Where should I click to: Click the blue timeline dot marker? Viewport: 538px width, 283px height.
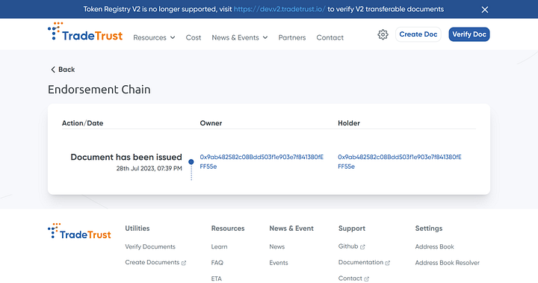click(191, 161)
